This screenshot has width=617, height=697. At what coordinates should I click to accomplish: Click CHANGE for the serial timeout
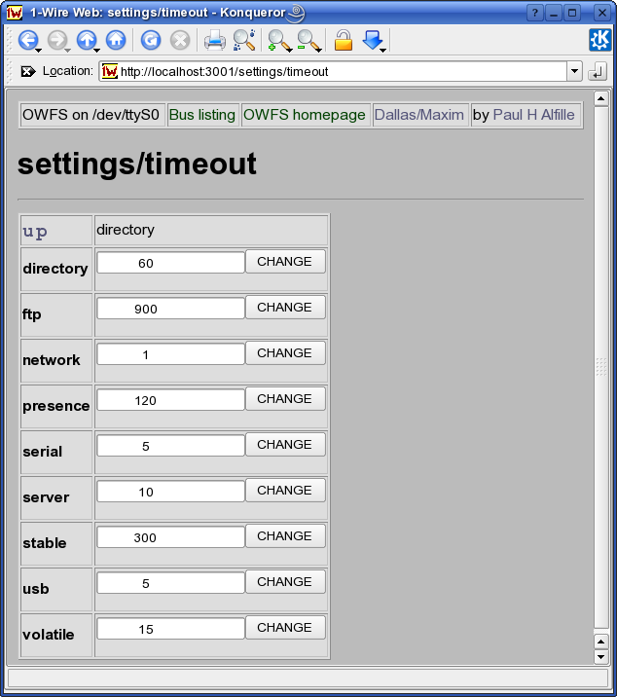point(285,445)
